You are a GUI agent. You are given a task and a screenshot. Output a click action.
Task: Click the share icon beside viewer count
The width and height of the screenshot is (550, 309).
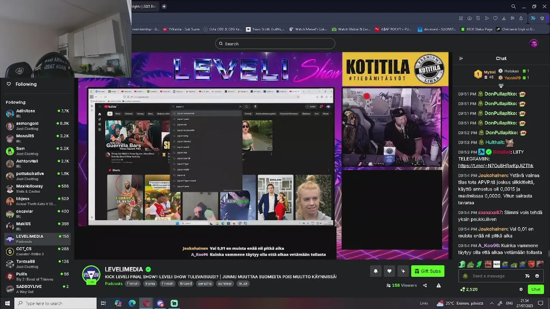coord(425,285)
